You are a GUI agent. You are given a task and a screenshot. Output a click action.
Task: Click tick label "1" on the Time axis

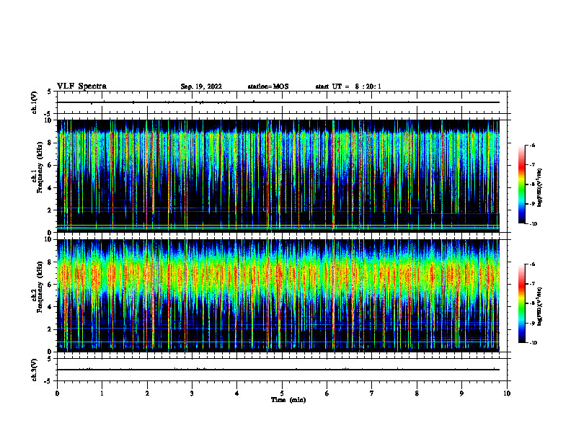[102, 393]
